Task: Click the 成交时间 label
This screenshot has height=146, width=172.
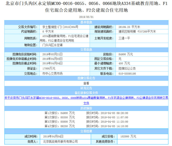Action: pos(31,136)
